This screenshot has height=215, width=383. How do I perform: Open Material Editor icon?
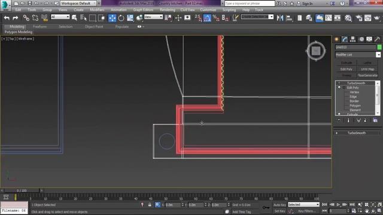(348, 18)
